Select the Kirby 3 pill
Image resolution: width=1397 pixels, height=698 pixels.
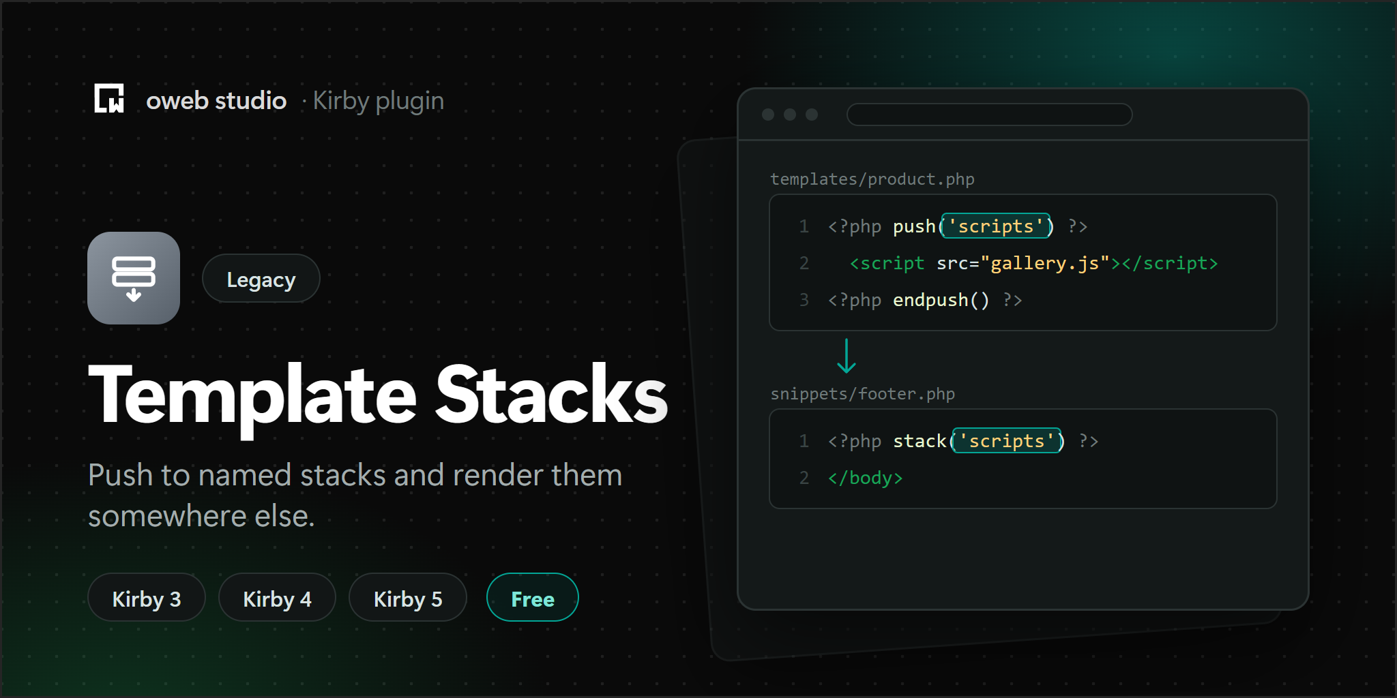click(147, 598)
